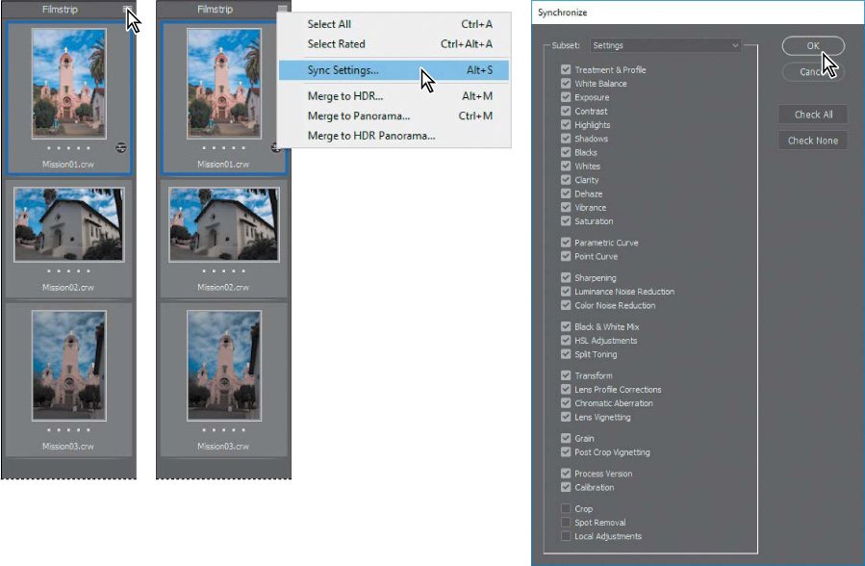Screen dimensions: 865x566
Task: Click rating dots under right Mission02.crw
Action: click(223, 270)
